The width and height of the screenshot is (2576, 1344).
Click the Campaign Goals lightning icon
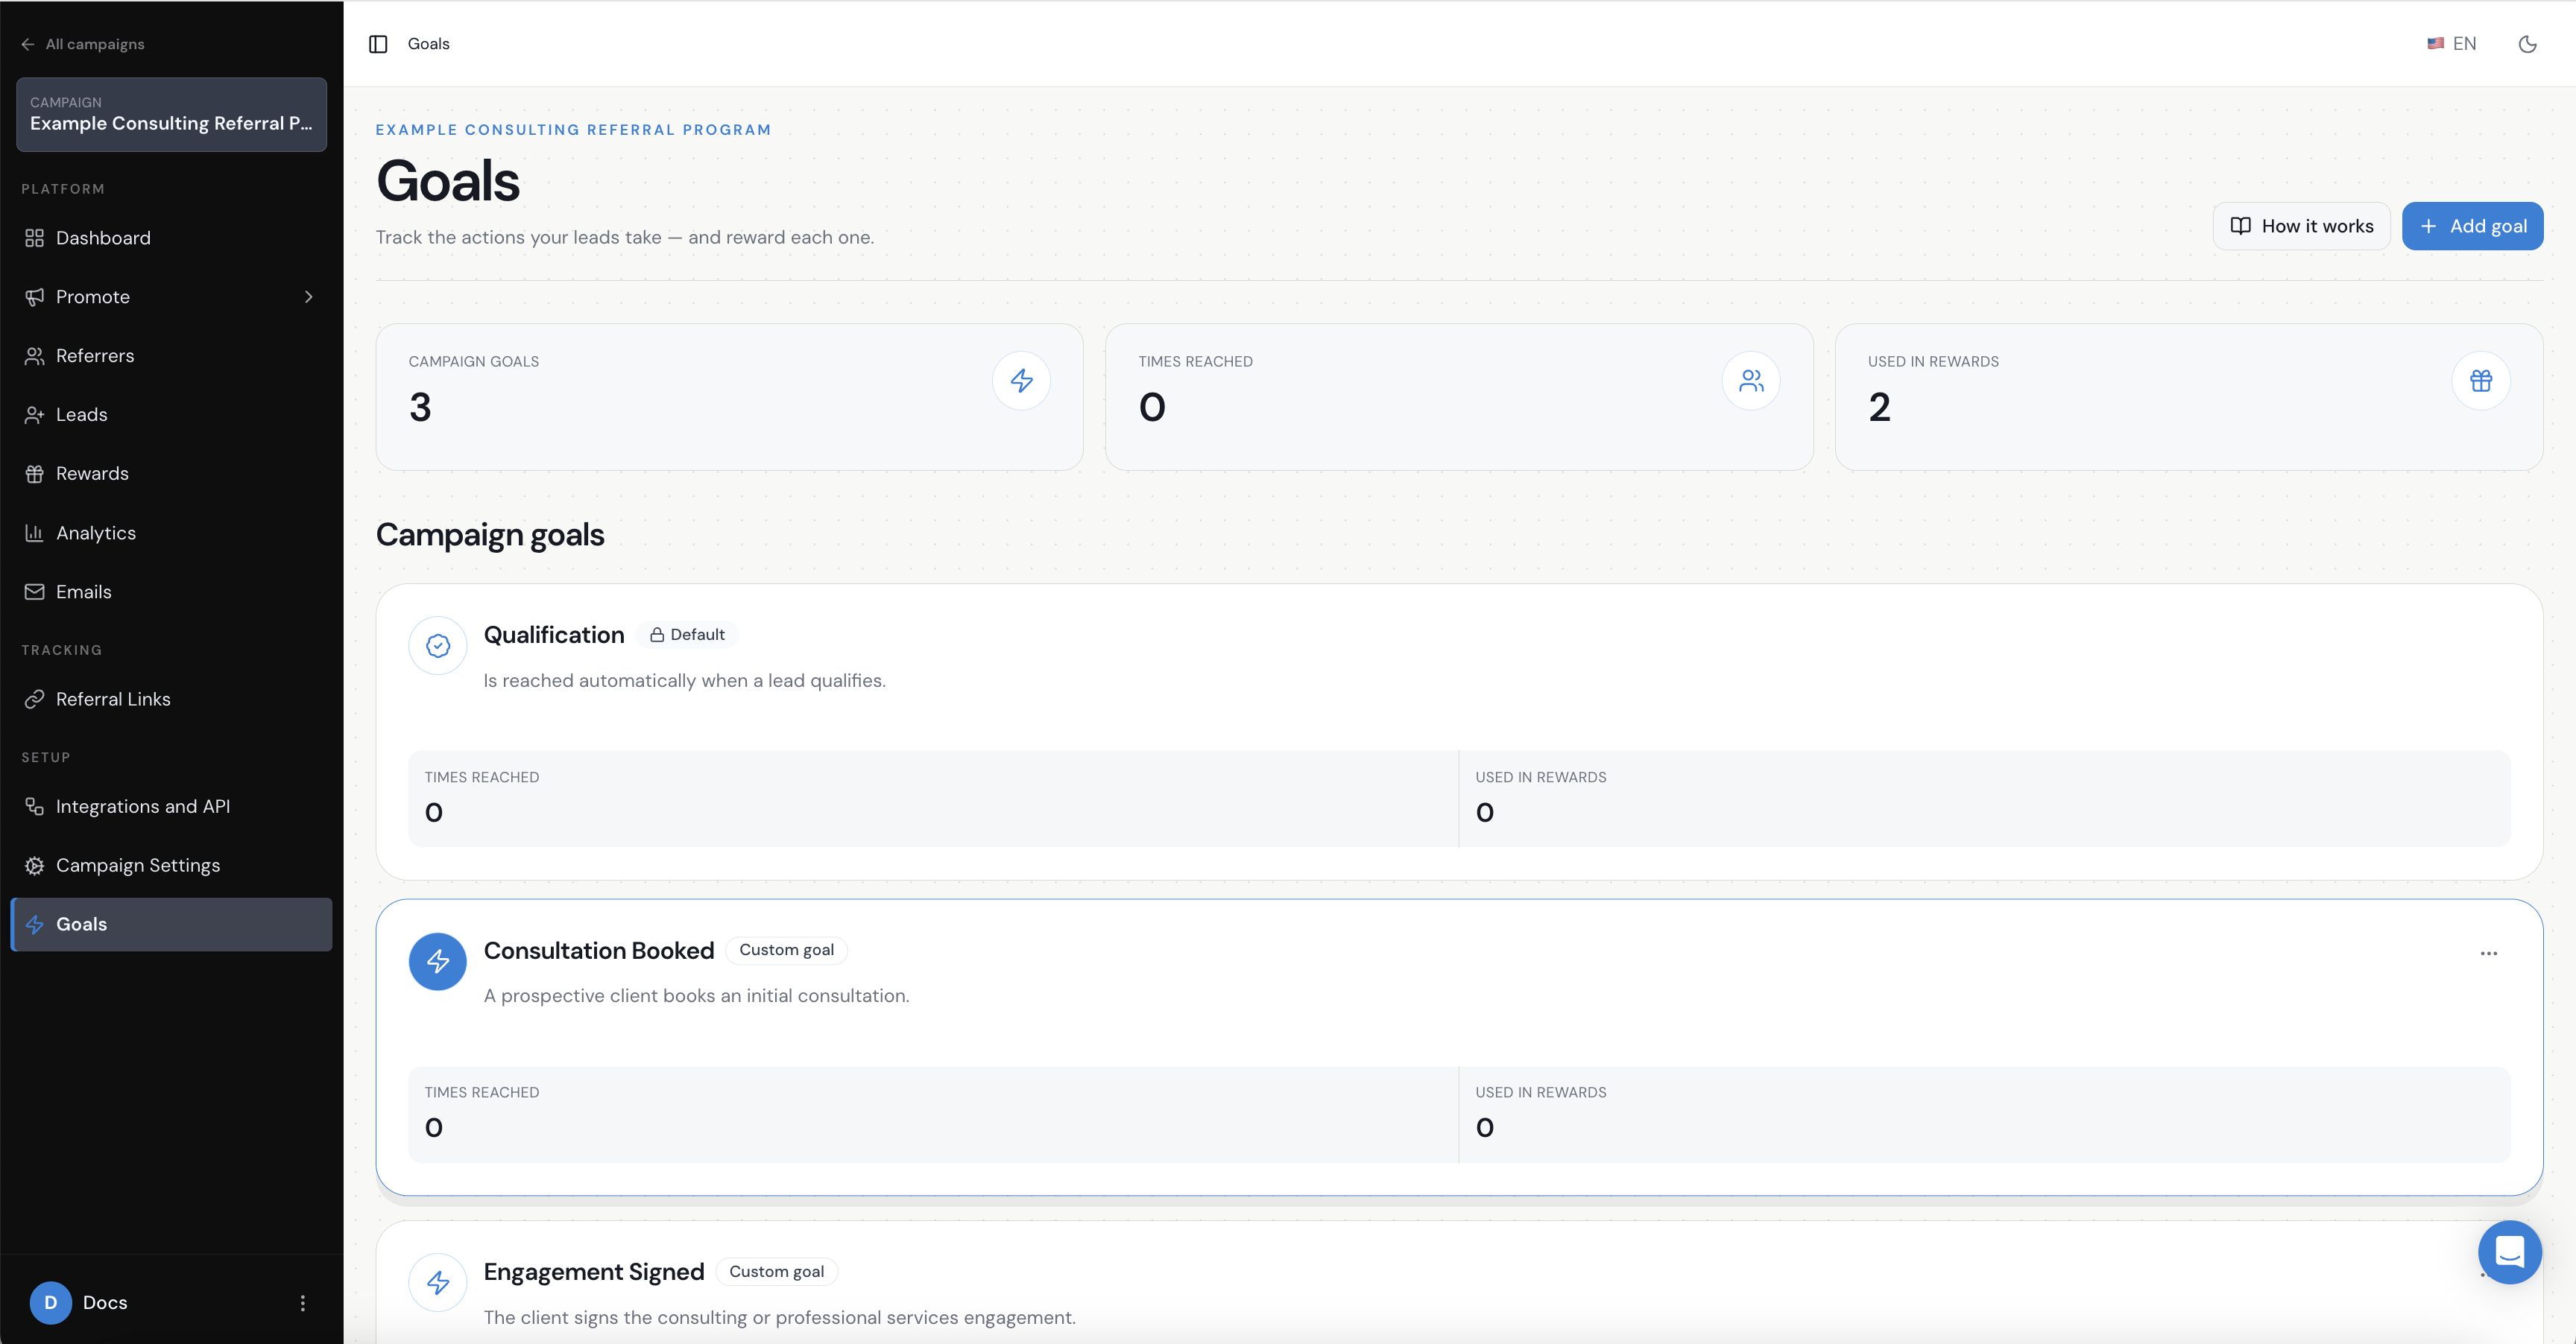(x=1021, y=381)
